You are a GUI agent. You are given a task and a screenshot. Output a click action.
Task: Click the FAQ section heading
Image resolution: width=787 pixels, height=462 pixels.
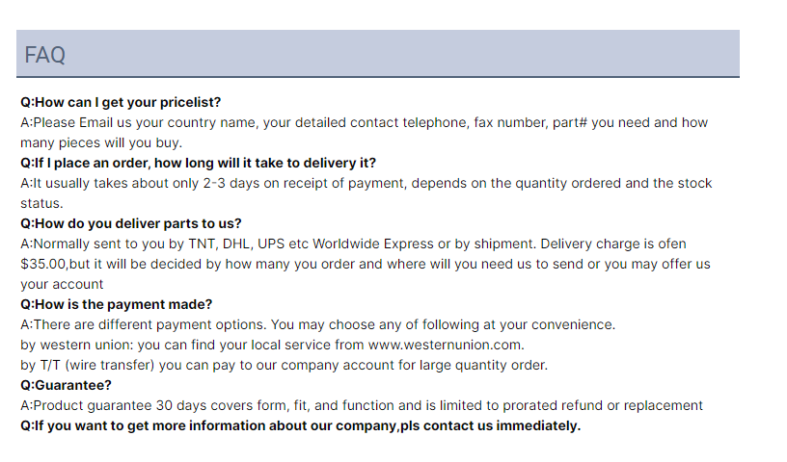click(x=44, y=55)
